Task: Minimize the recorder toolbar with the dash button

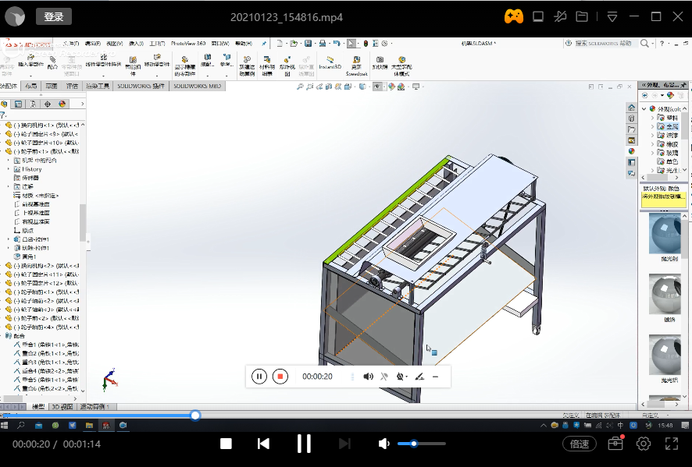Action: (435, 377)
